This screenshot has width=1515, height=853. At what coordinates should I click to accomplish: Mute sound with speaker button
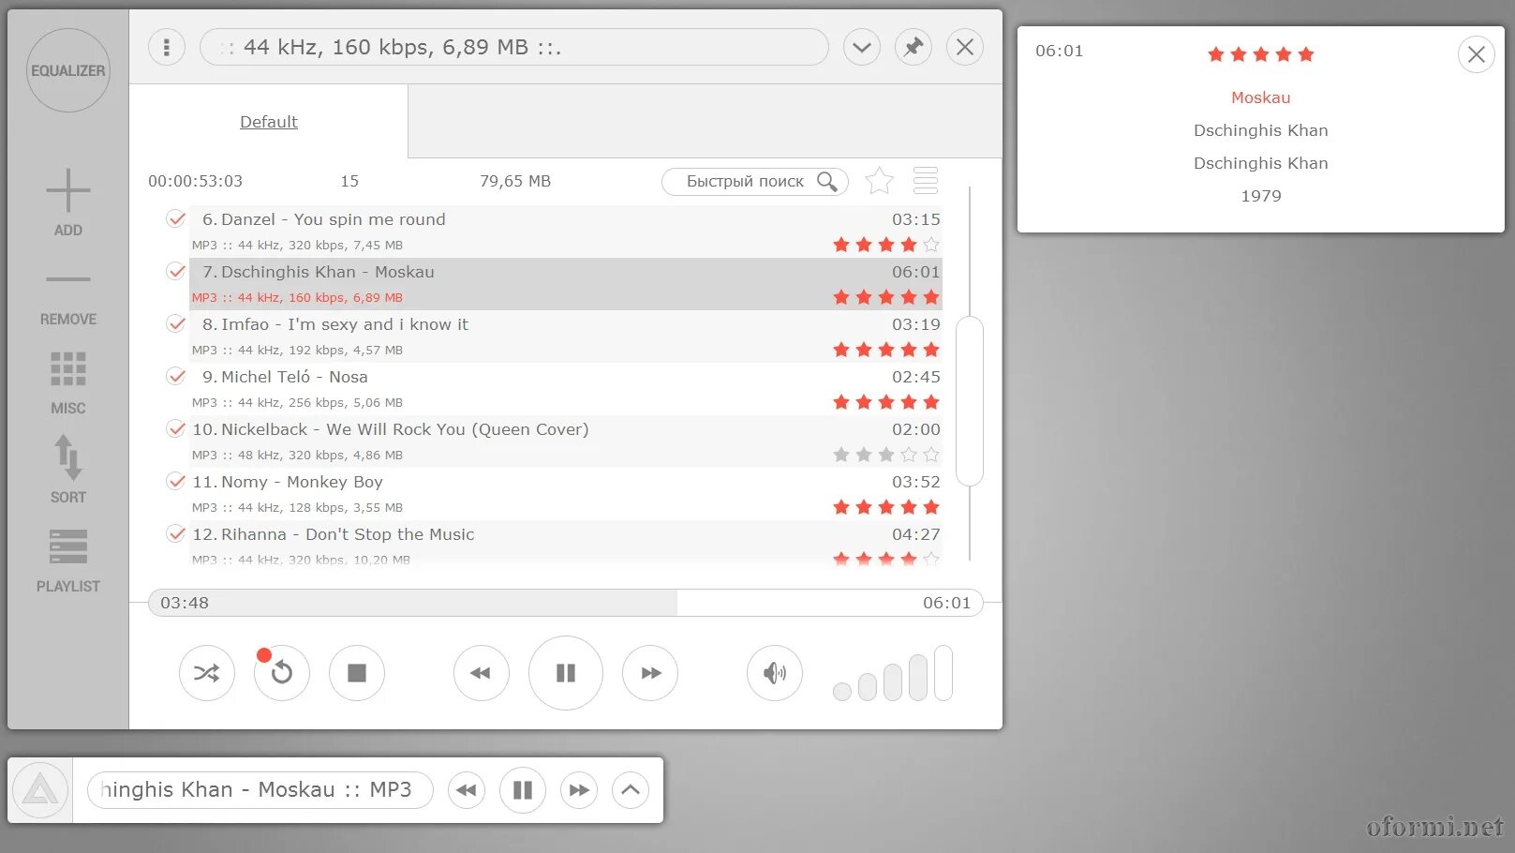coord(775,673)
